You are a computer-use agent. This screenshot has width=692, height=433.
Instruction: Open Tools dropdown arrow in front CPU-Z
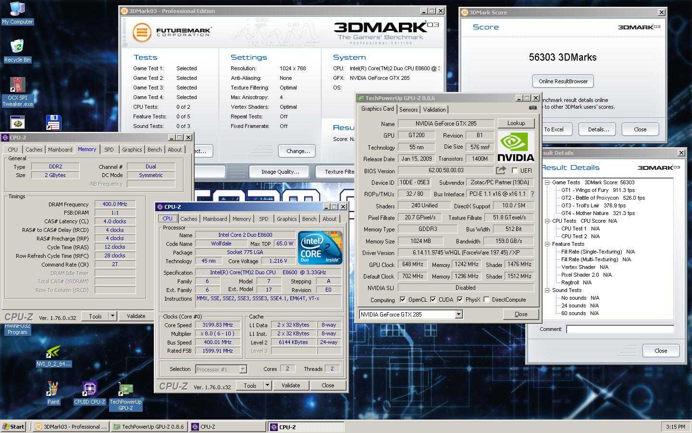268,385
